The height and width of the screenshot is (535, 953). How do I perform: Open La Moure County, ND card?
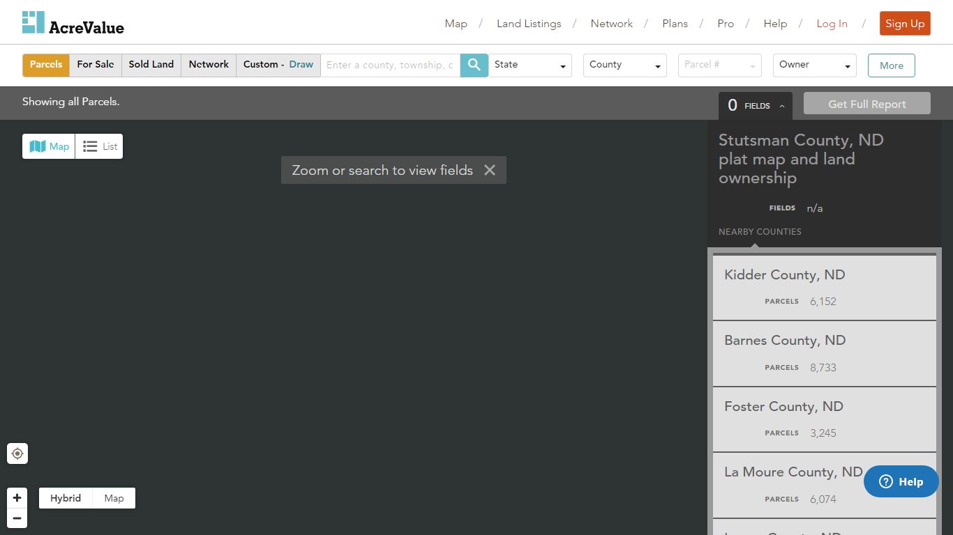tap(825, 485)
